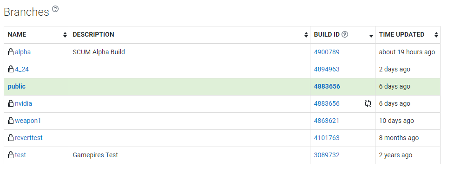454x173 pixels.
Task: Sort by Time Updated column arrows
Action: coord(436,35)
